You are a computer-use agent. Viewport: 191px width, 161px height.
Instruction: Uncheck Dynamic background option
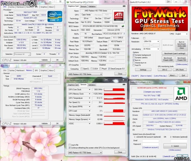134,55
